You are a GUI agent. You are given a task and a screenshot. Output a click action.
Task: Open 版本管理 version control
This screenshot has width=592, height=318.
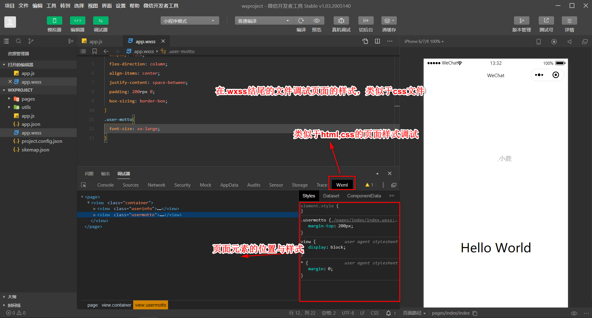[521, 21]
